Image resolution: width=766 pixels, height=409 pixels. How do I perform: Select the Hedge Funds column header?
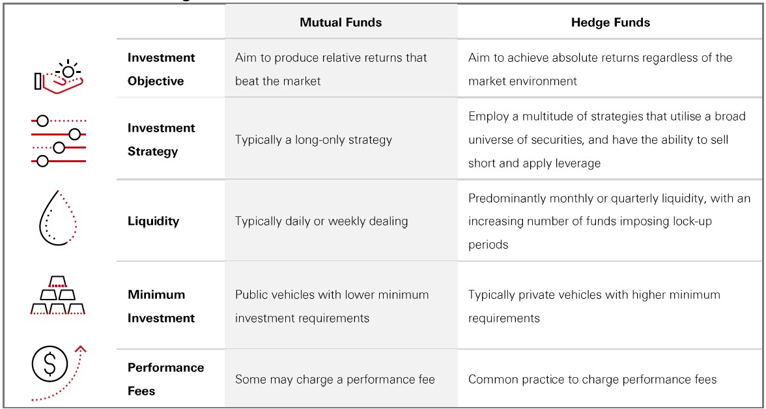coord(610,22)
